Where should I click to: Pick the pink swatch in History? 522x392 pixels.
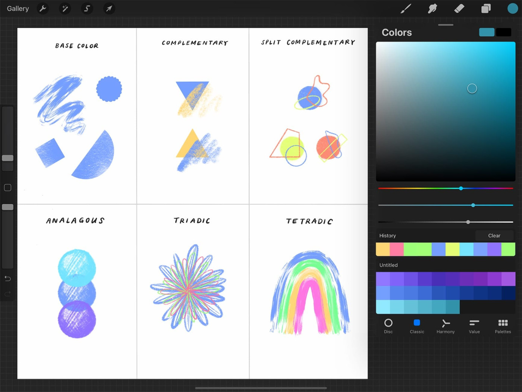[397, 249]
